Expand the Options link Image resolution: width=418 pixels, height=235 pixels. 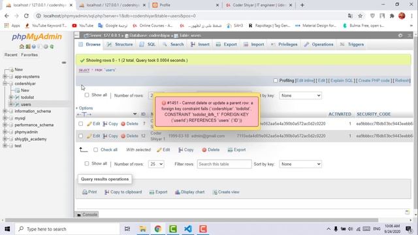pos(84,108)
